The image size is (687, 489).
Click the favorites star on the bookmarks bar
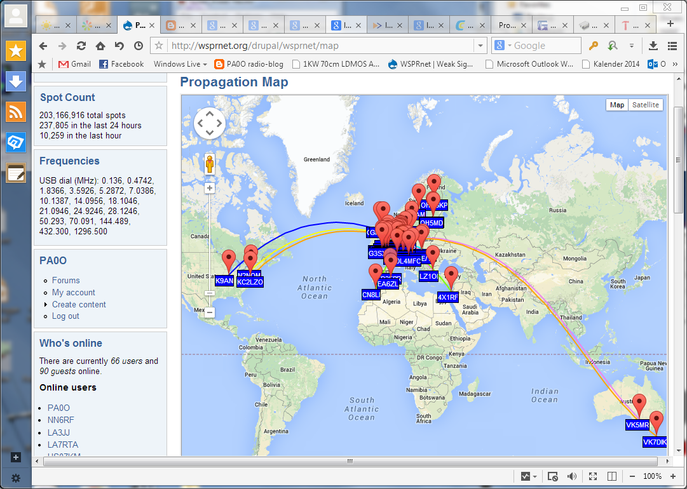point(42,64)
